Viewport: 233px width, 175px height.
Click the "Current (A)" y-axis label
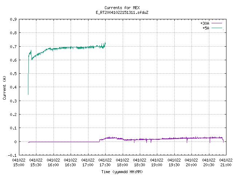pos(4,88)
